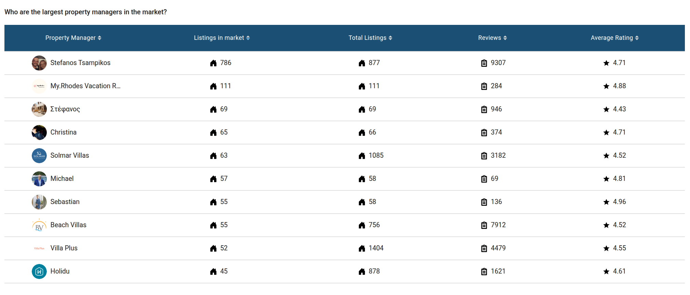Click the house icon beside 878 total listings

(362, 271)
